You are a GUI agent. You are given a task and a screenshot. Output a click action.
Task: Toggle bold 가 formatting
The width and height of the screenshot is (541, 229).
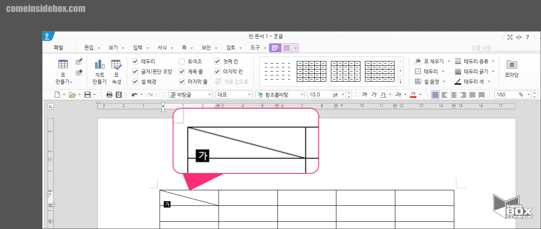365,95
